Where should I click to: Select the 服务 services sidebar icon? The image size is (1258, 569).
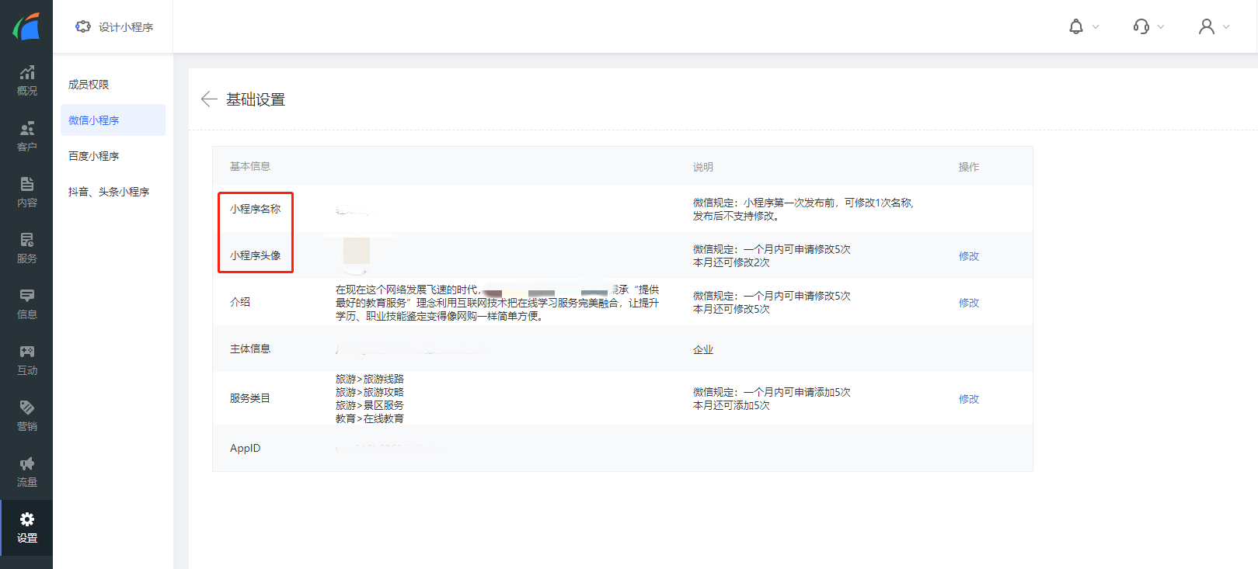pos(26,248)
